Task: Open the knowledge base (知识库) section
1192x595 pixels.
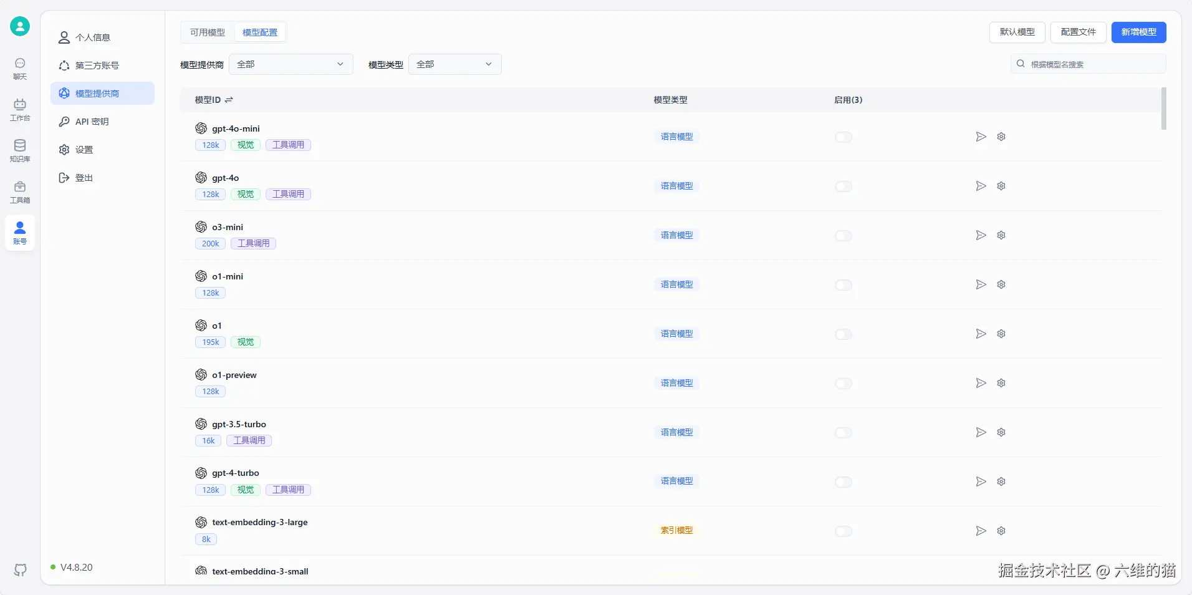Action: [x=20, y=151]
